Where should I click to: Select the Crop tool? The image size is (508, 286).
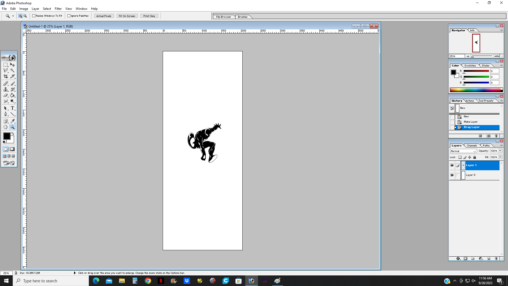[x=6, y=76]
